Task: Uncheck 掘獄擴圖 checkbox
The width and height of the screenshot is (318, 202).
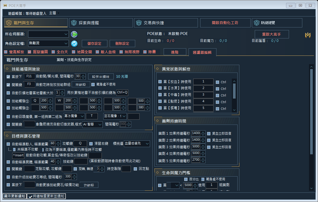Action: coord(29,52)
